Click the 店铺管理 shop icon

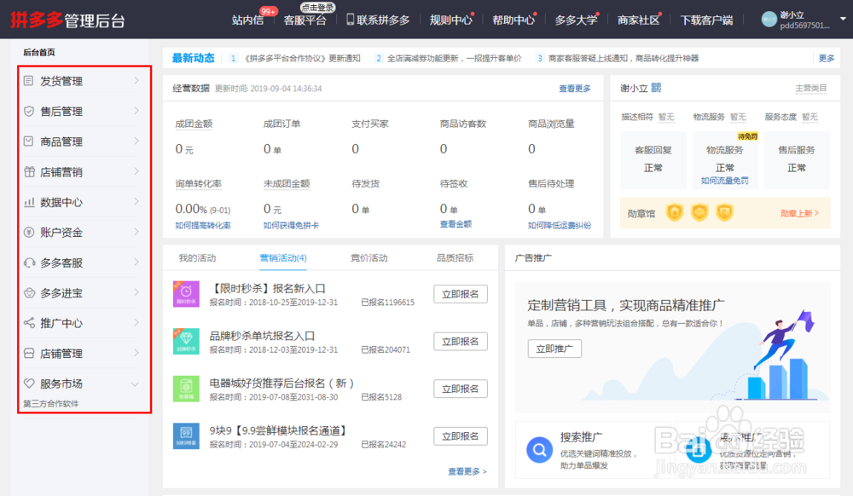point(29,354)
